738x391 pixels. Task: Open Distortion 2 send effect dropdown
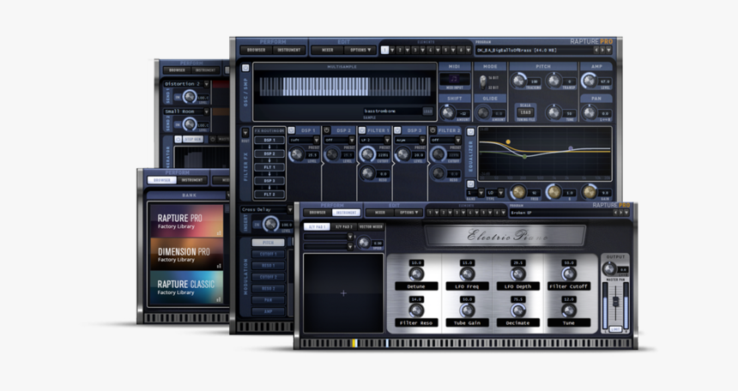coord(206,84)
